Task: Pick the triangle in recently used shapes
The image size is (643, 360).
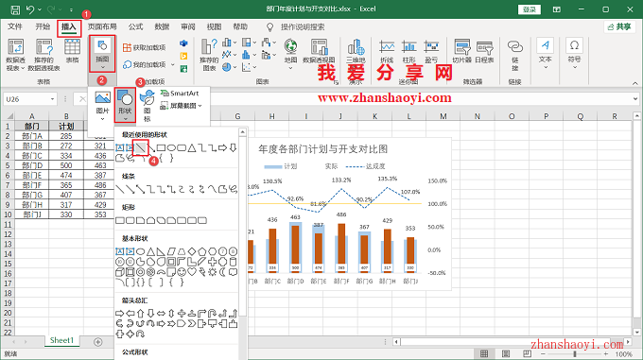Action: pyautogui.click(x=192, y=147)
